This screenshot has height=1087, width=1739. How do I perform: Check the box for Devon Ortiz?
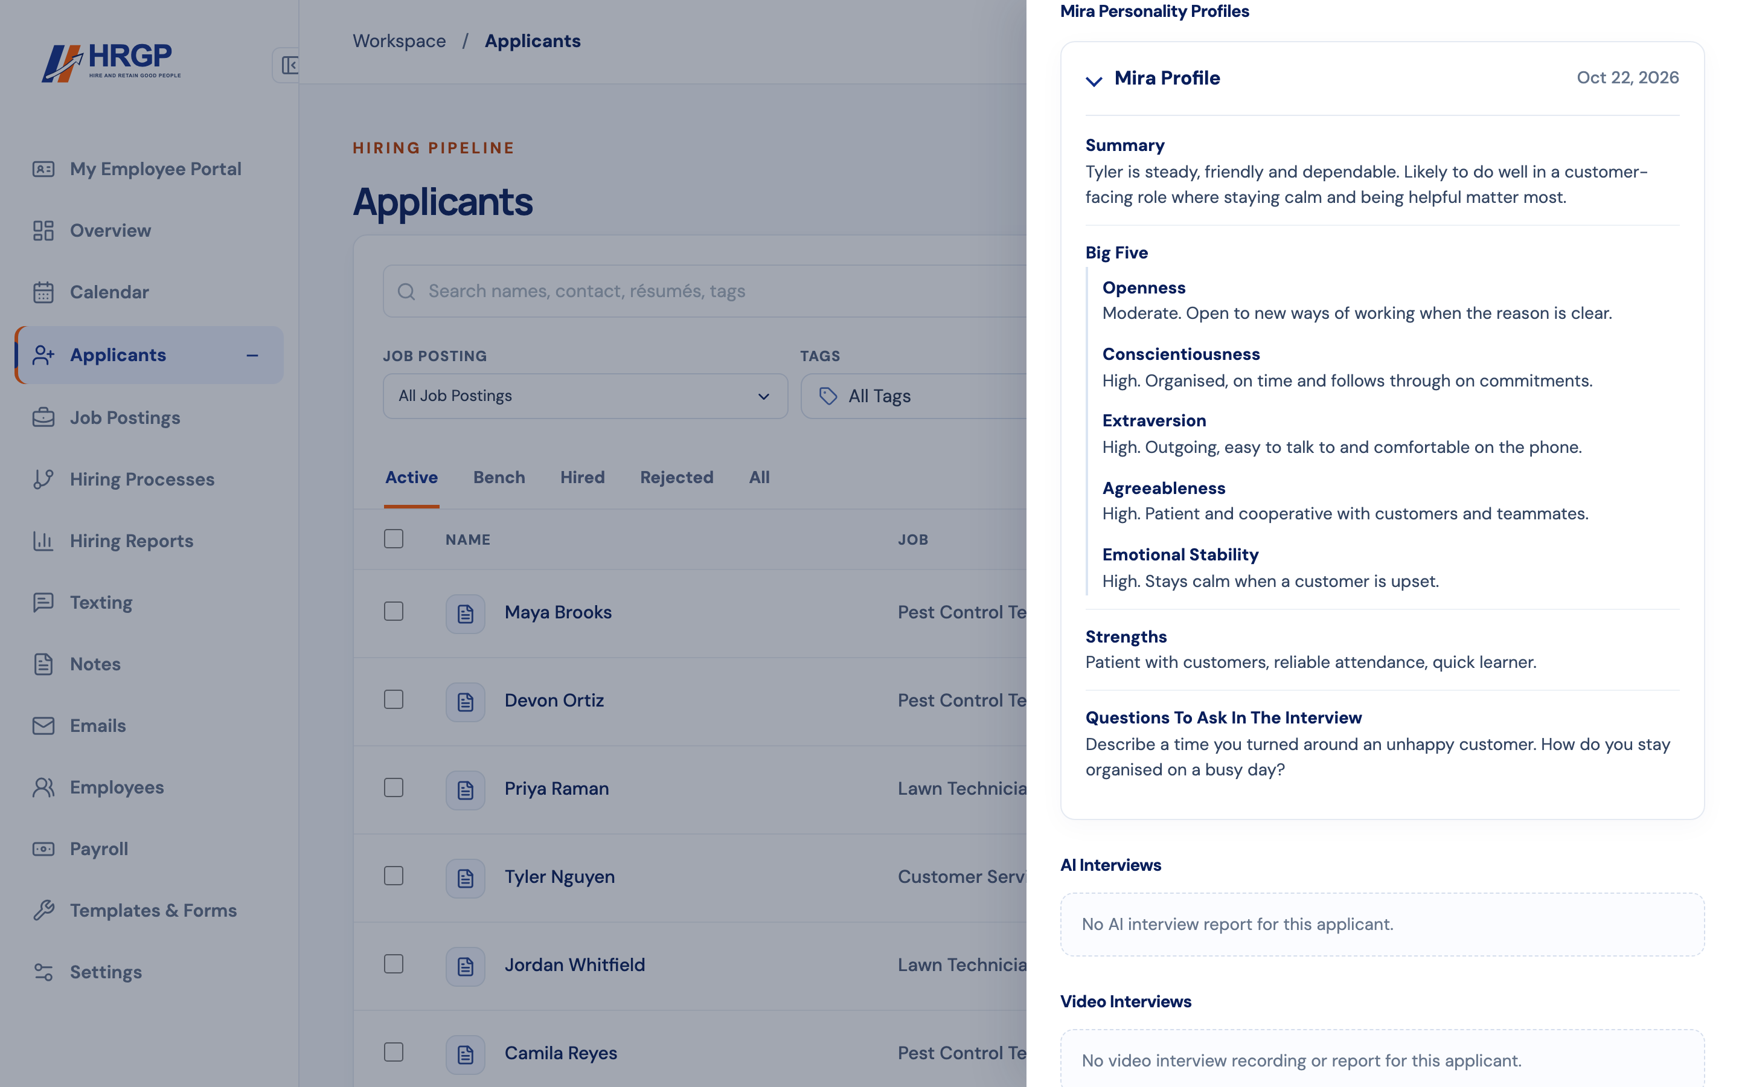393,699
